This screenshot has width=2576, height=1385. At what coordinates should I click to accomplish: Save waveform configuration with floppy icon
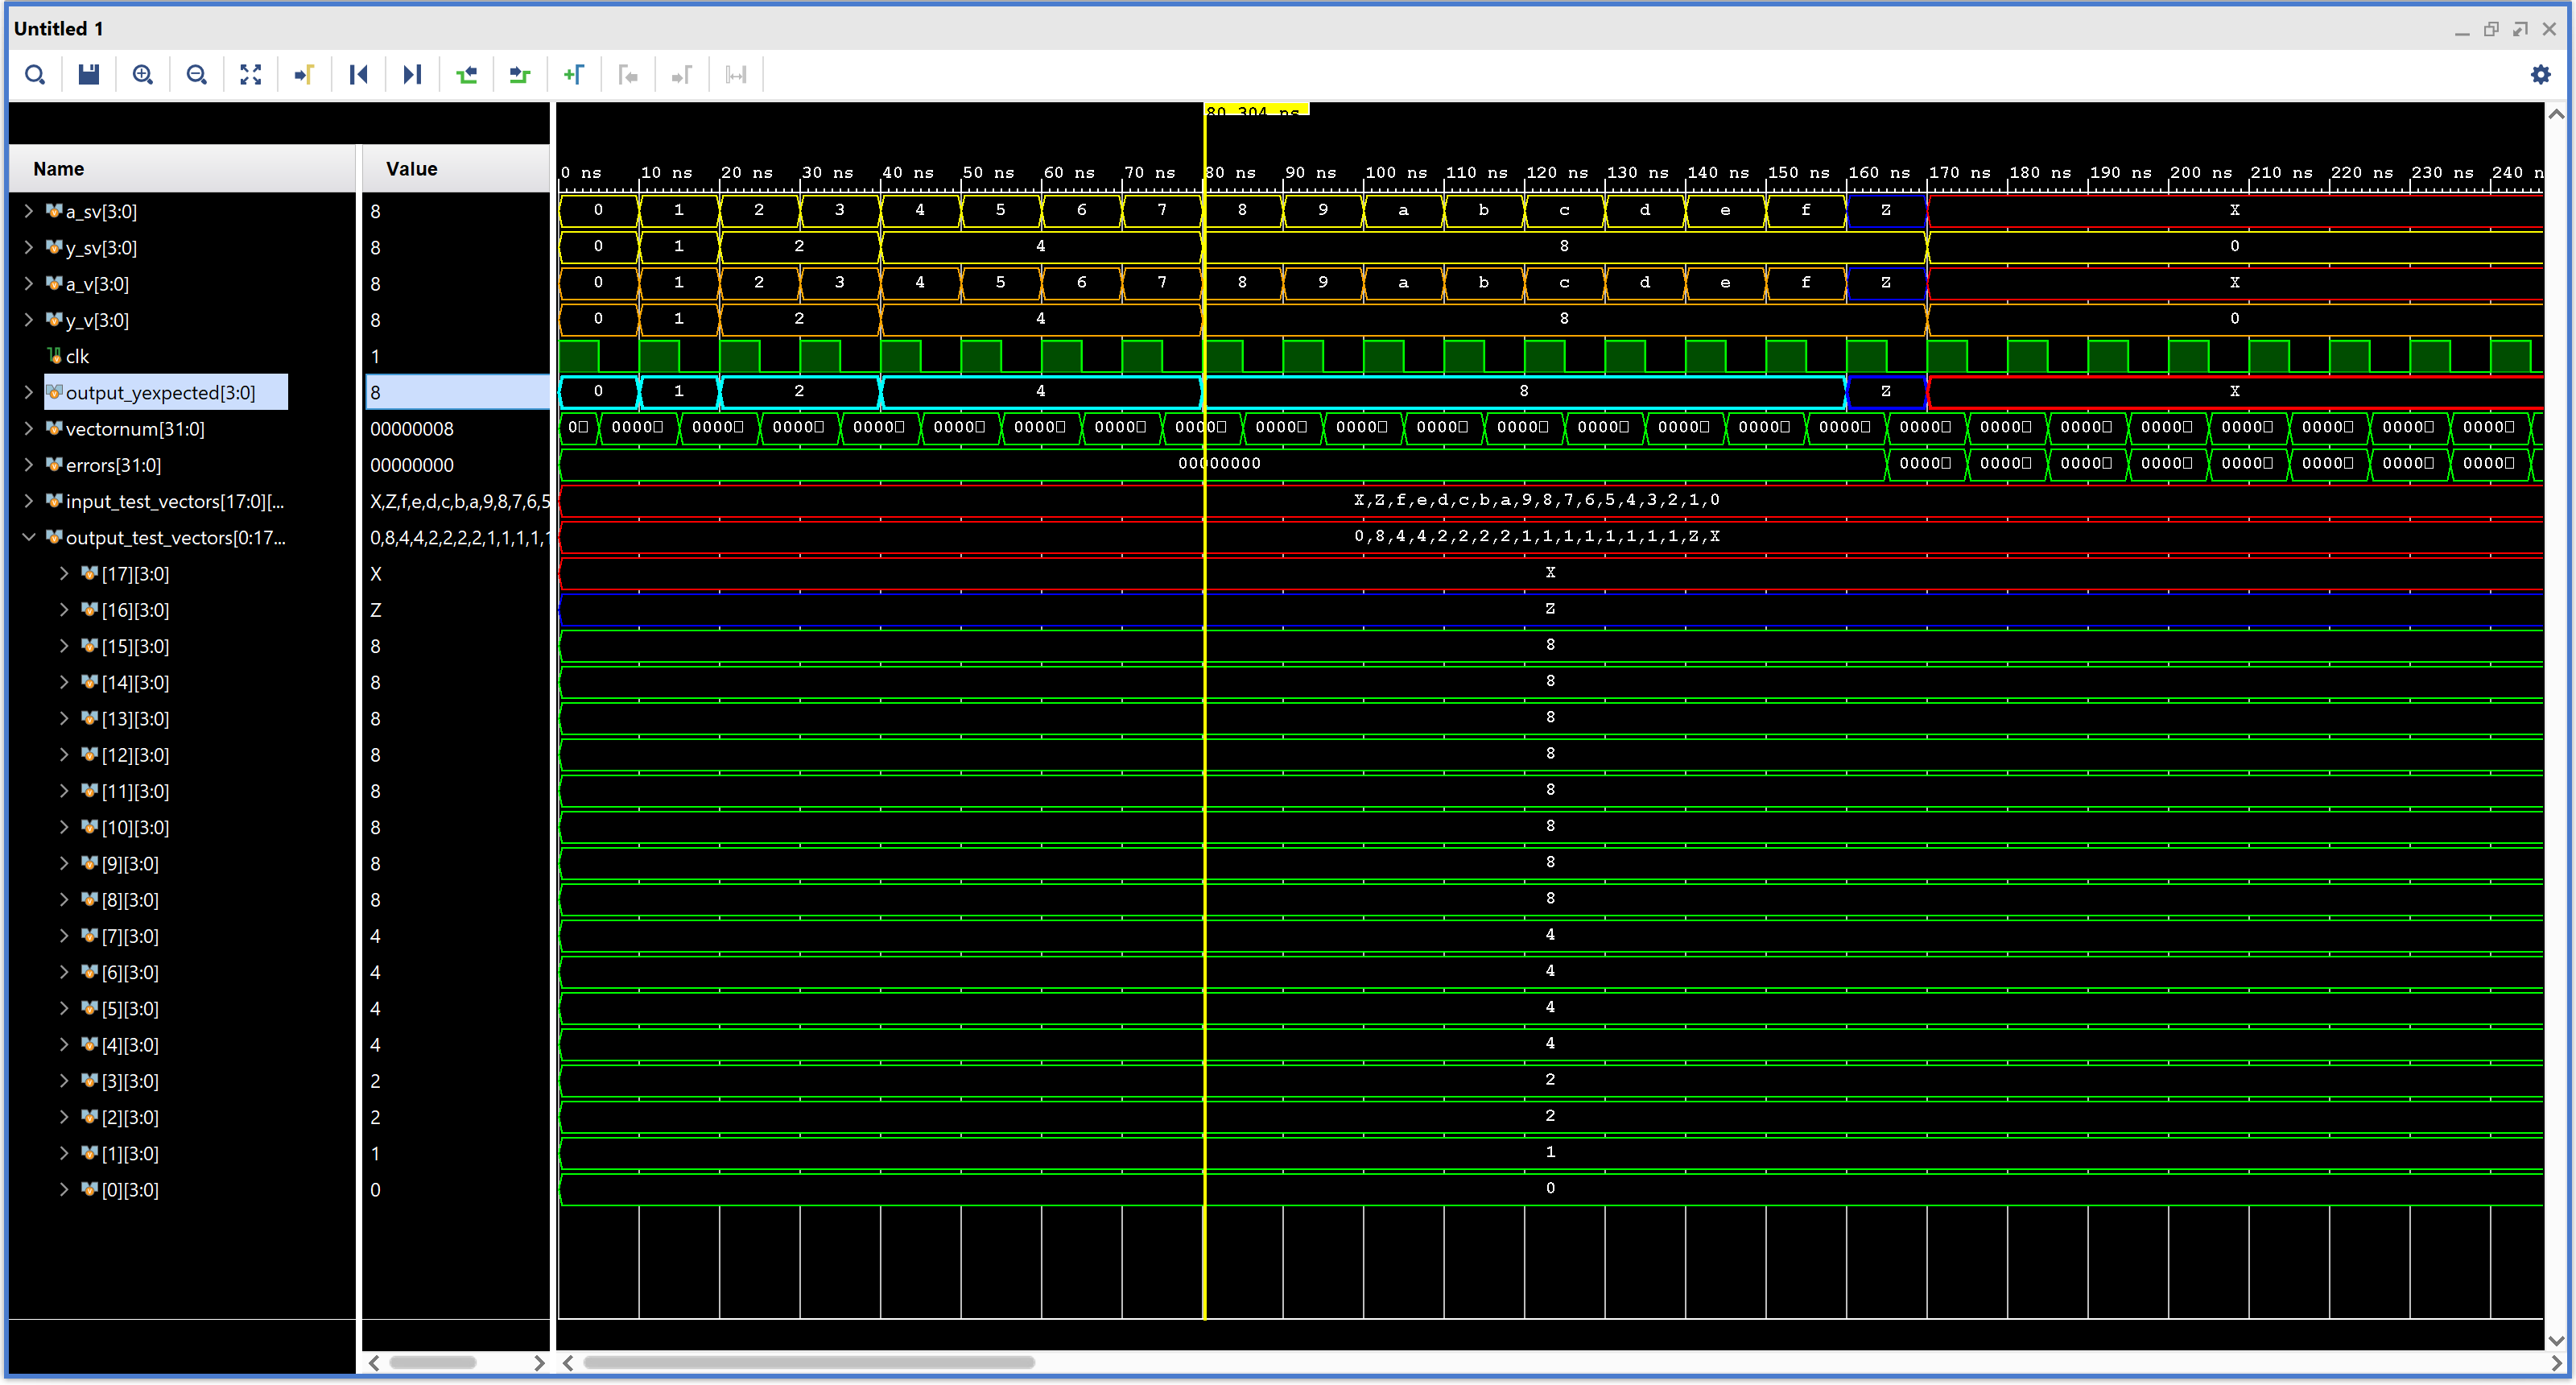pos(89,75)
